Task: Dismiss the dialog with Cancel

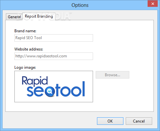Action: 139,121
